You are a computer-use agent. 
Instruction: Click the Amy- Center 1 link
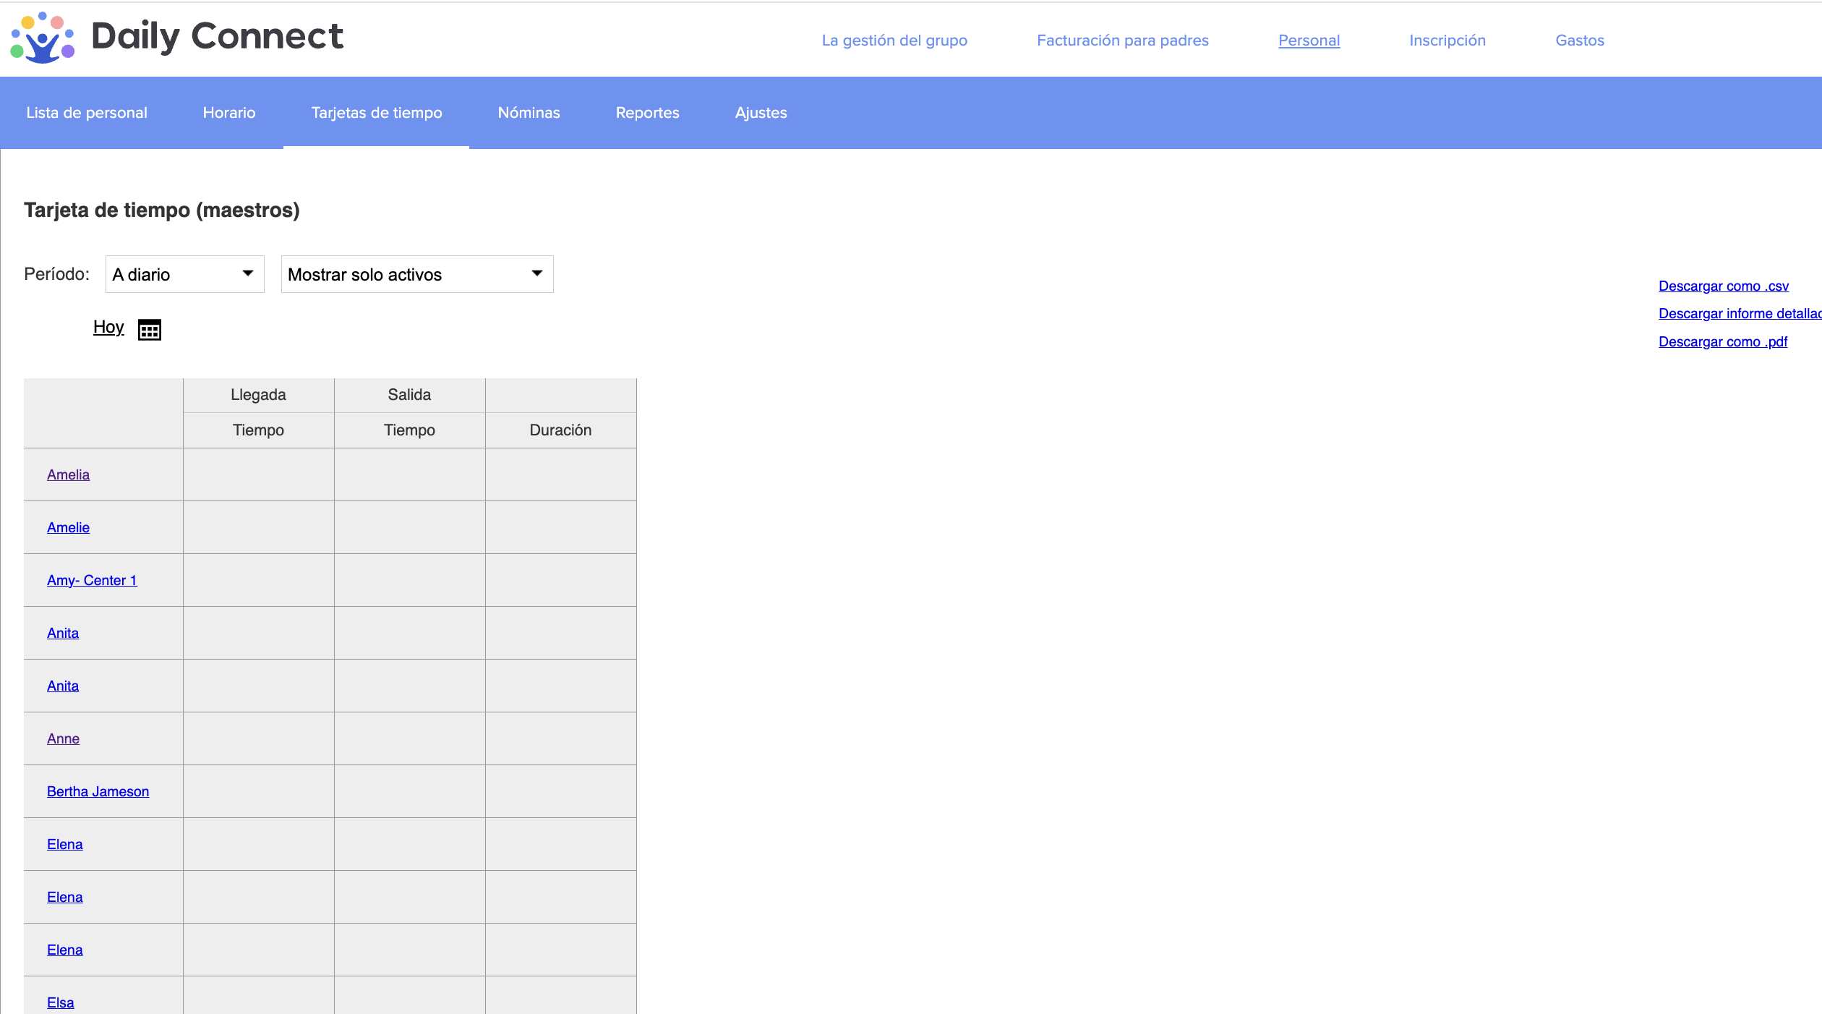click(92, 580)
